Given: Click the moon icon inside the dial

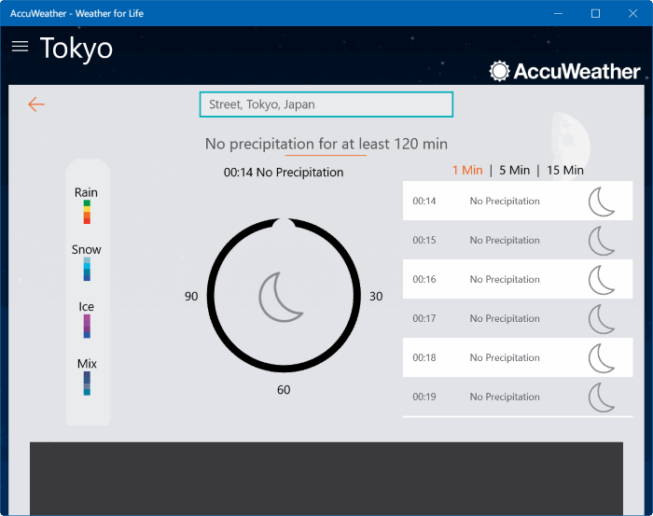Looking at the screenshot, I should coord(281,297).
